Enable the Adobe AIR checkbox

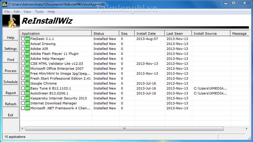(23, 49)
